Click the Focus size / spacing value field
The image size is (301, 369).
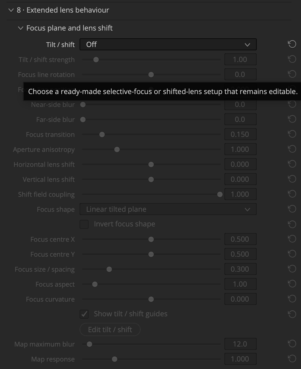[x=241, y=269]
